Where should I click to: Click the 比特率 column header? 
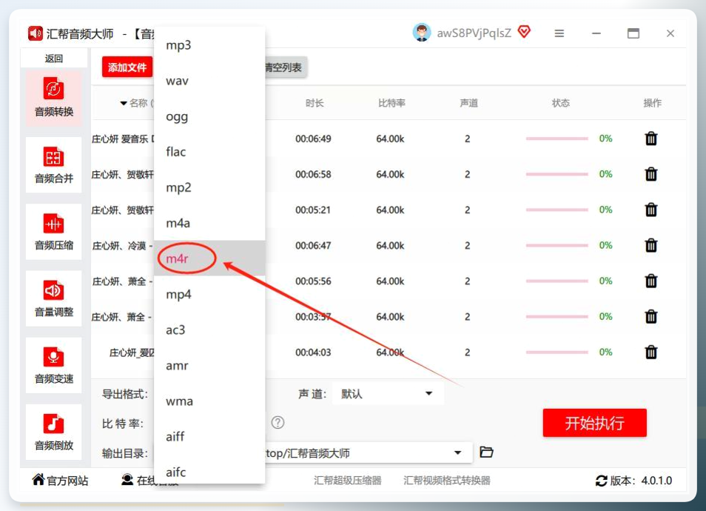(x=391, y=103)
